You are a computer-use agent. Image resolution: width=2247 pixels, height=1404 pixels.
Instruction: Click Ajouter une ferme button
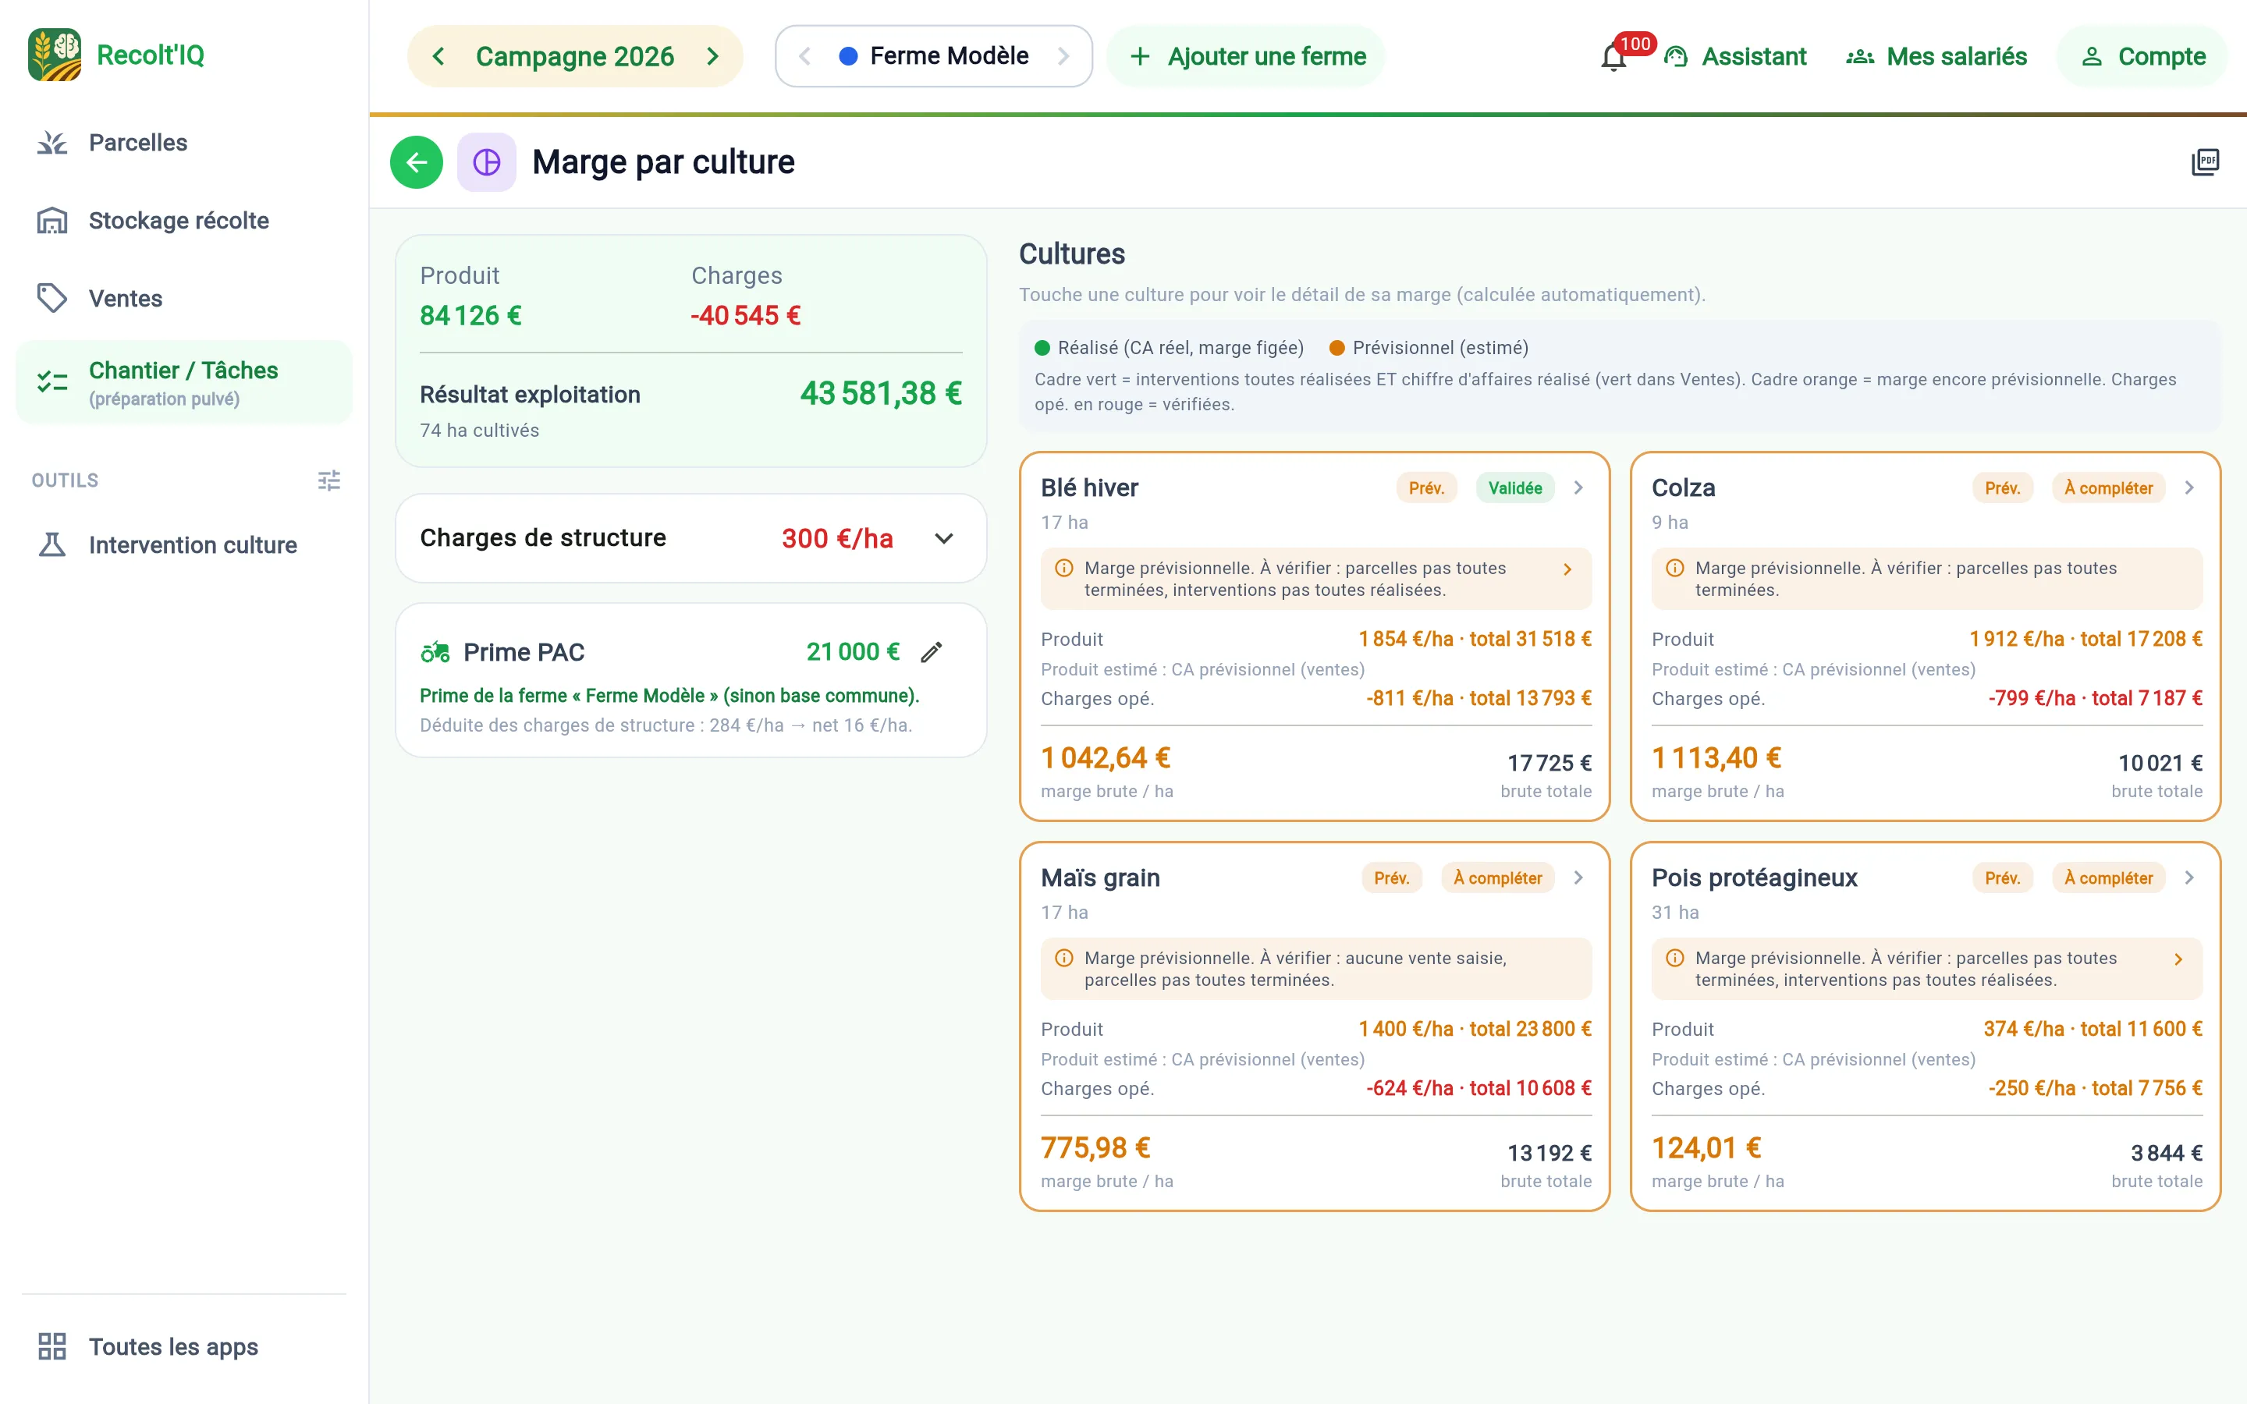pos(1246,57)
